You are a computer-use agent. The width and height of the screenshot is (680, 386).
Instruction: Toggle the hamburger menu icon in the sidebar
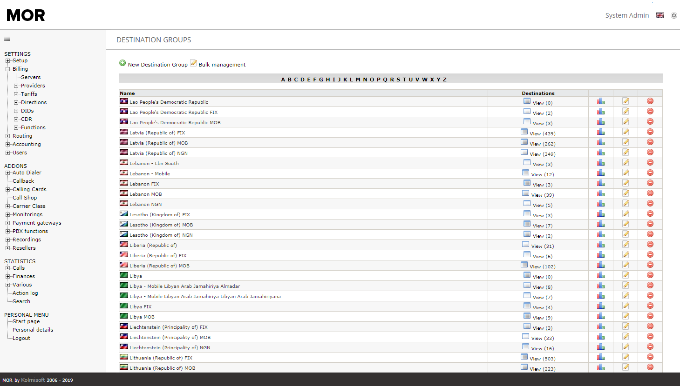pyautogui.click(x=7, y=39)
